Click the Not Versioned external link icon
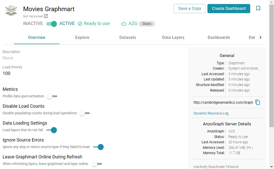274x169 pixels. pos(46,16)
